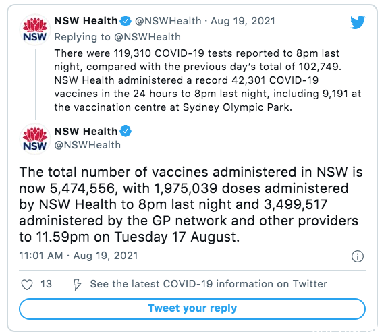Screen dimensions: 386x336
Task: Open the 11:01 AM · Aug 19, 2021 timestamp
Action: coord(78,256)
